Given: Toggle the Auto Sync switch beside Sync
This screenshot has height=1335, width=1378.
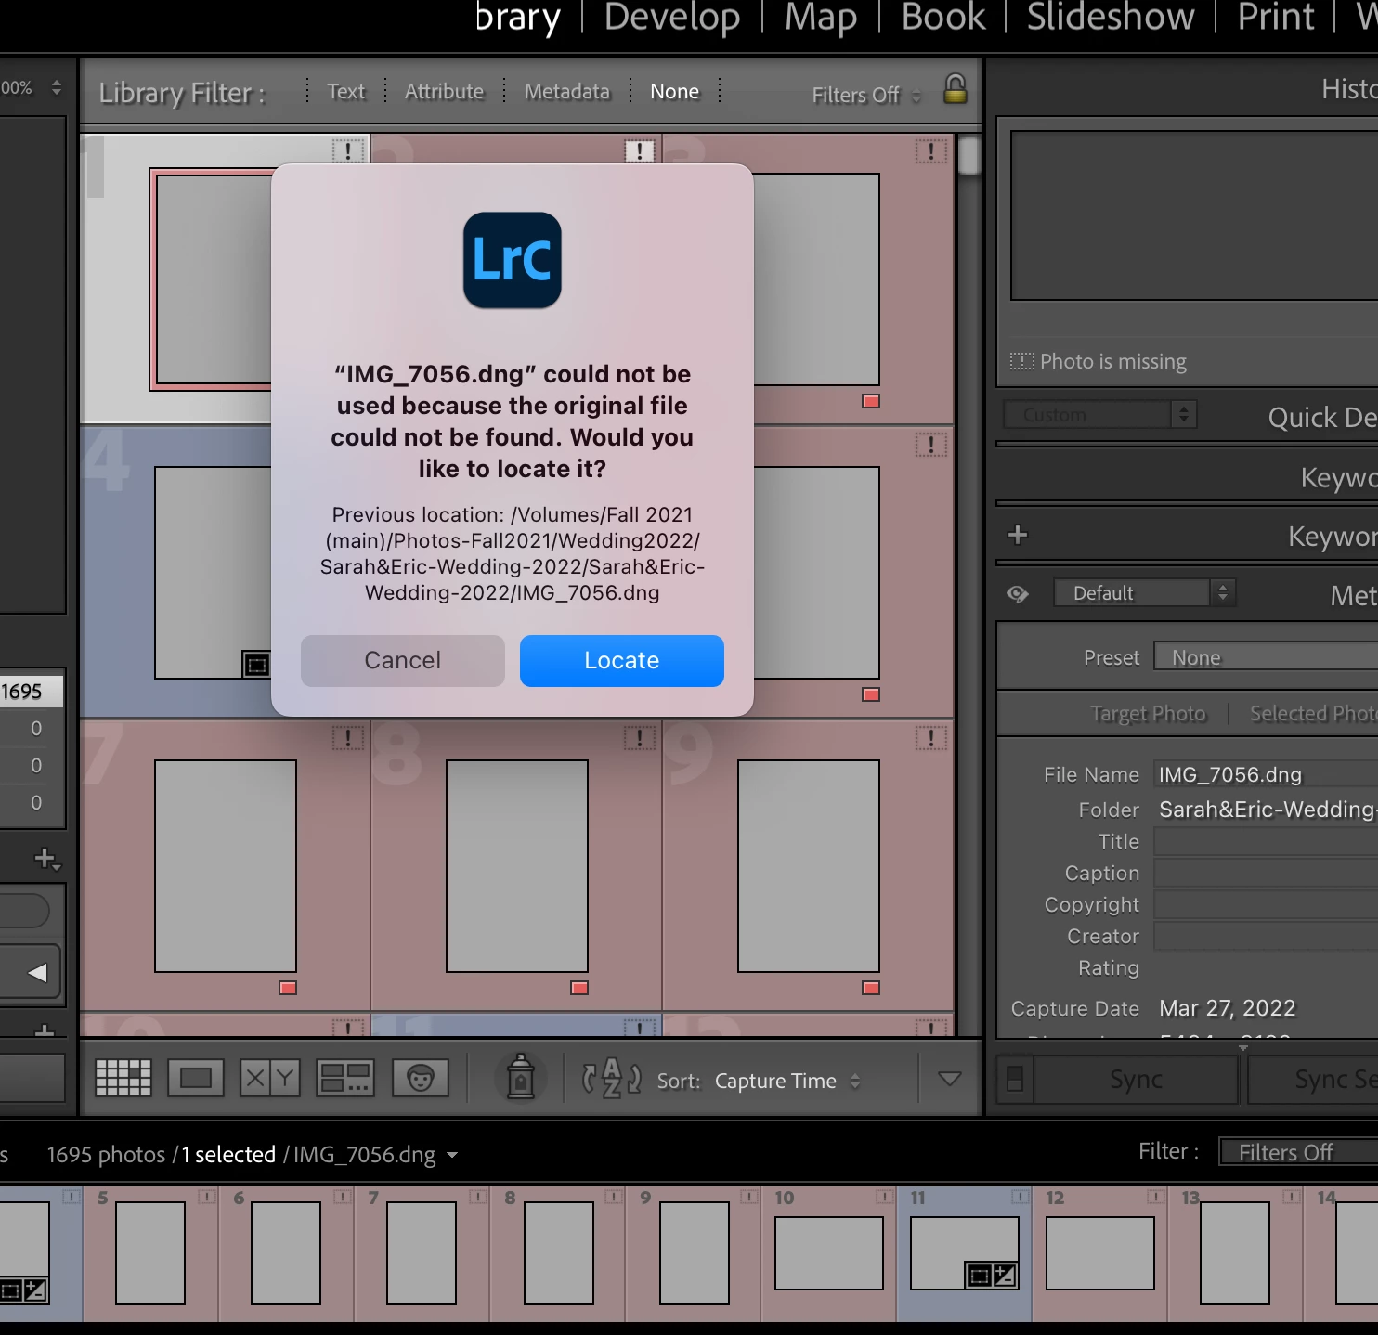Looking at the screenshot, I should (x=1014, y=1079).
